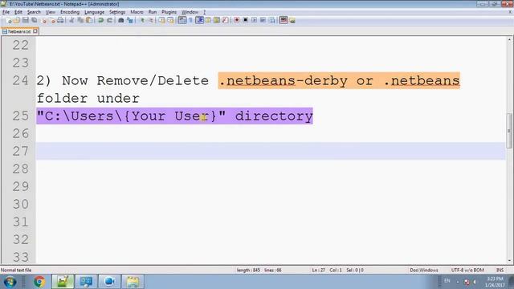Click the User Defined Language toolbar icon
Viewport: 514px width, 289px height.
point(208,20)
